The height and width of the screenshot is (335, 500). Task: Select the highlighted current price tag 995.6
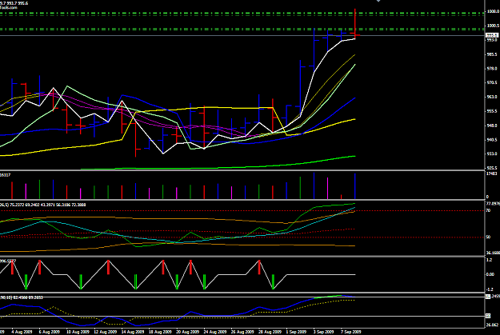(x=492, y=35)
